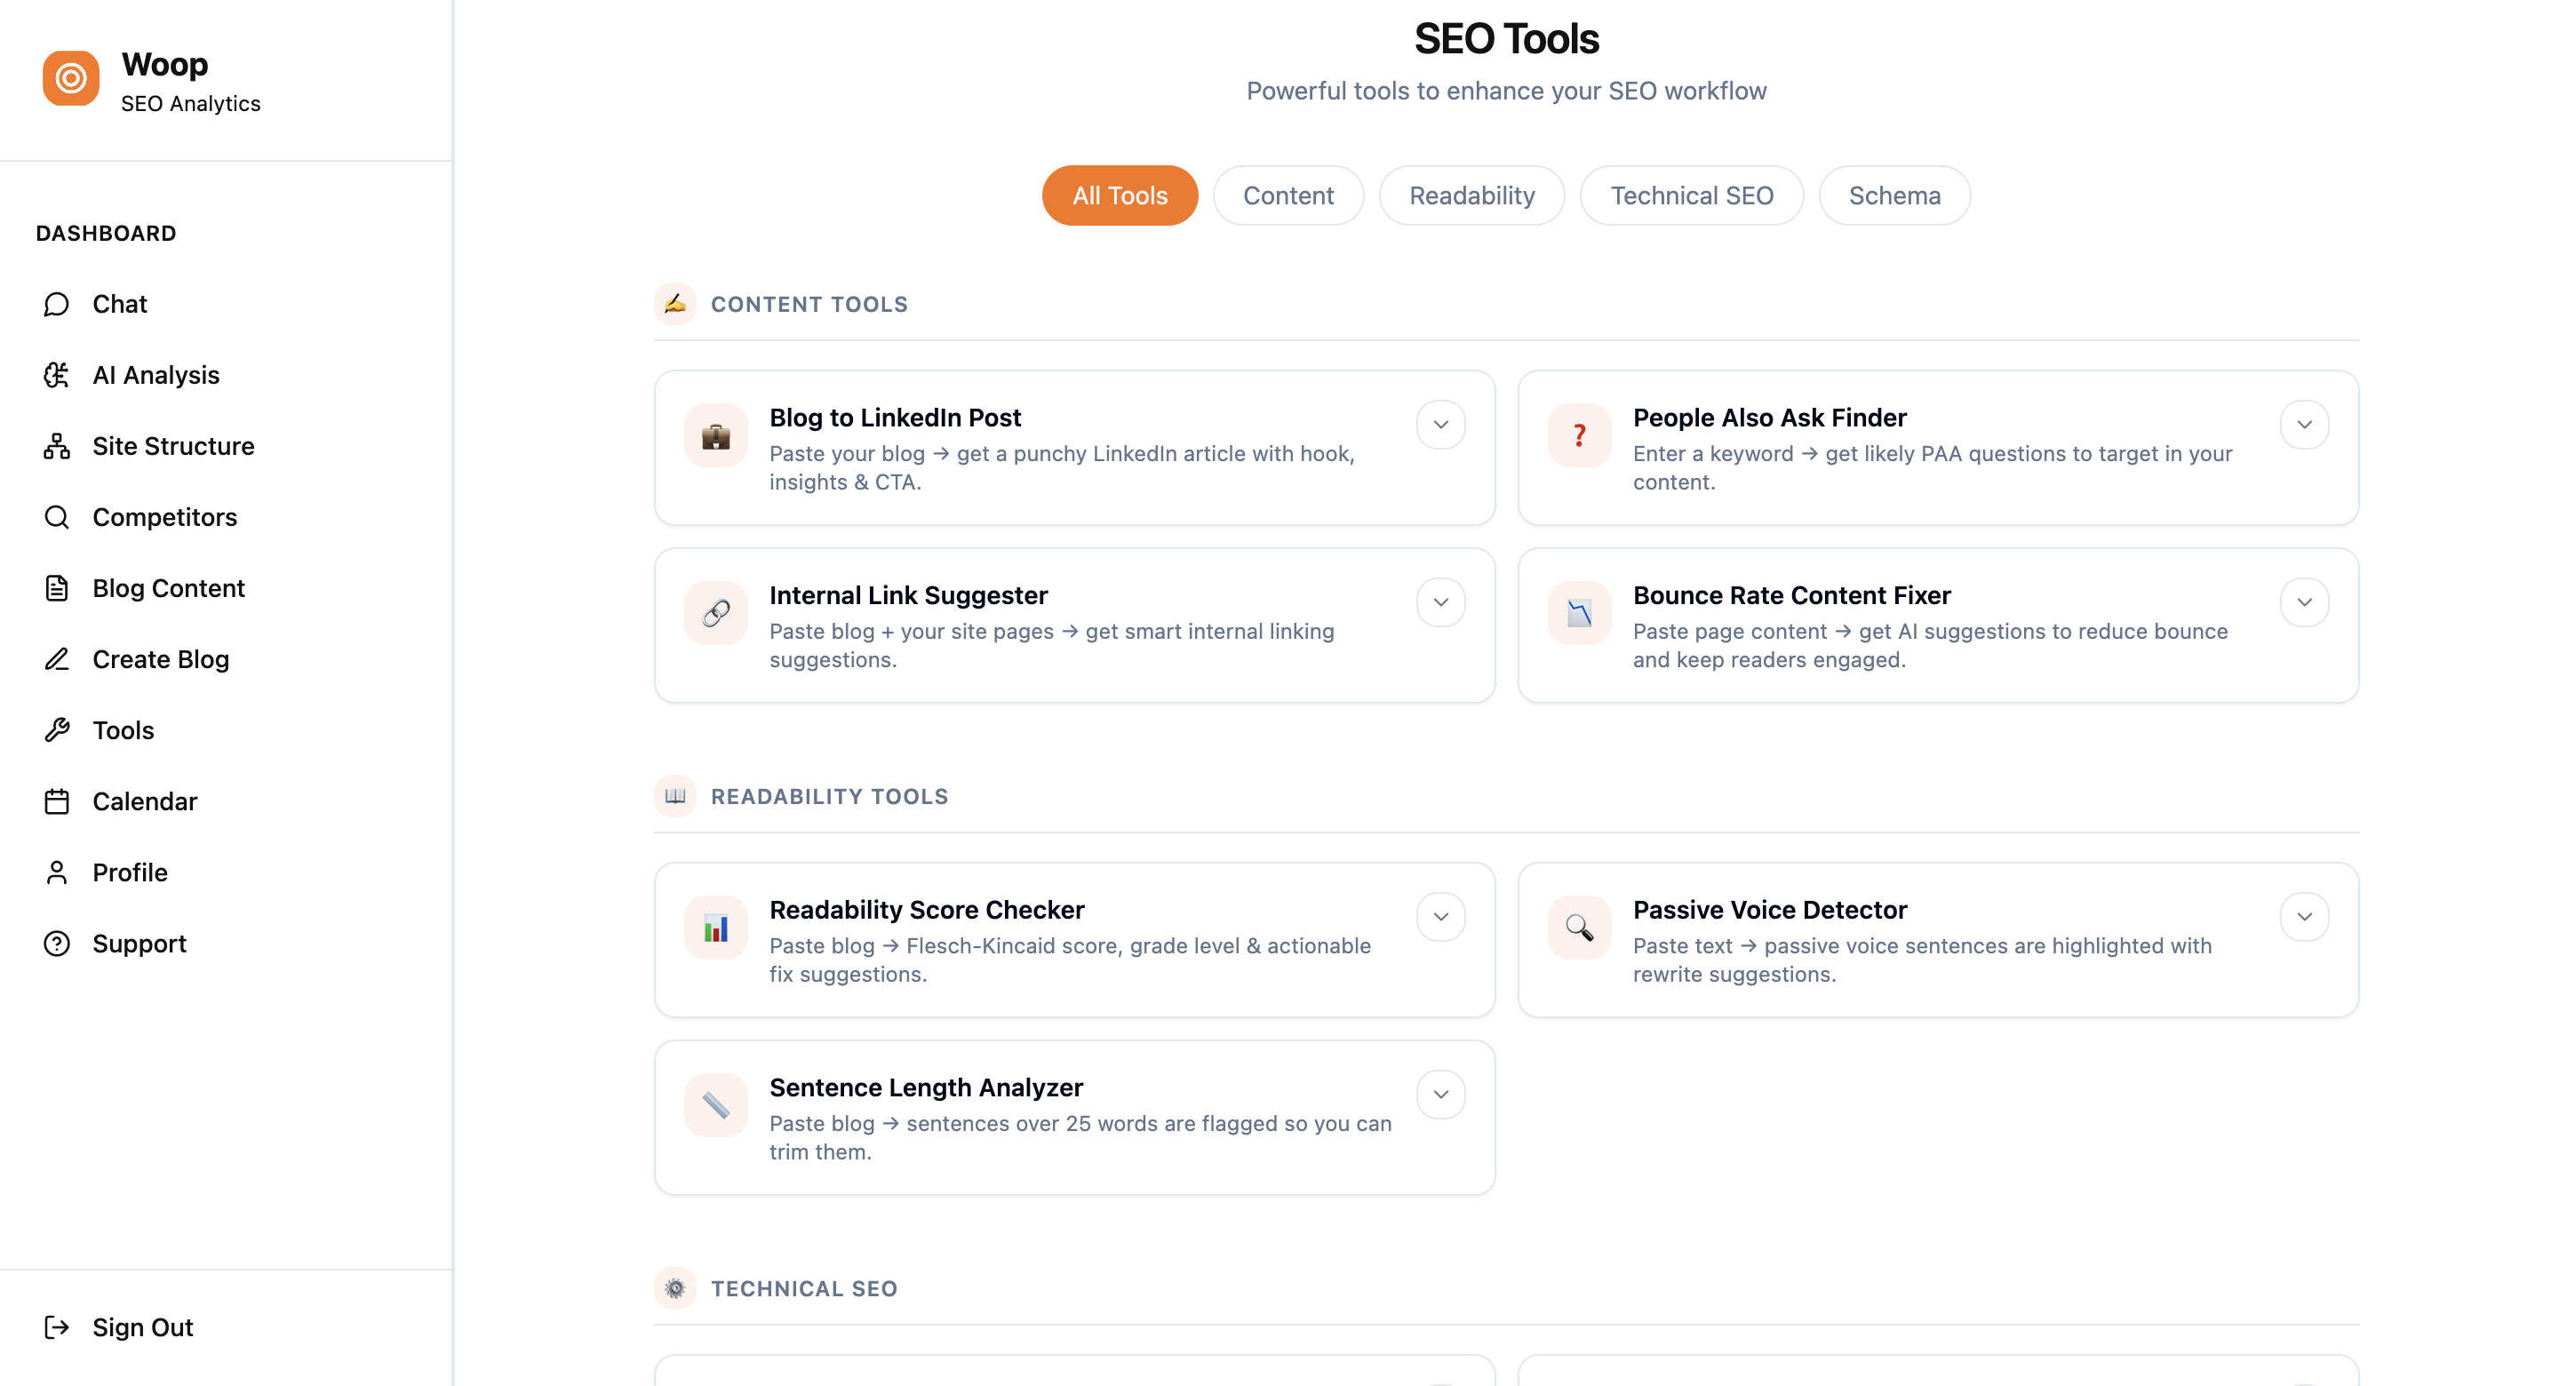Screen dimensions: 2559x1386
Task: Select the Schema filter tab
Action: tap(1893, 195)
